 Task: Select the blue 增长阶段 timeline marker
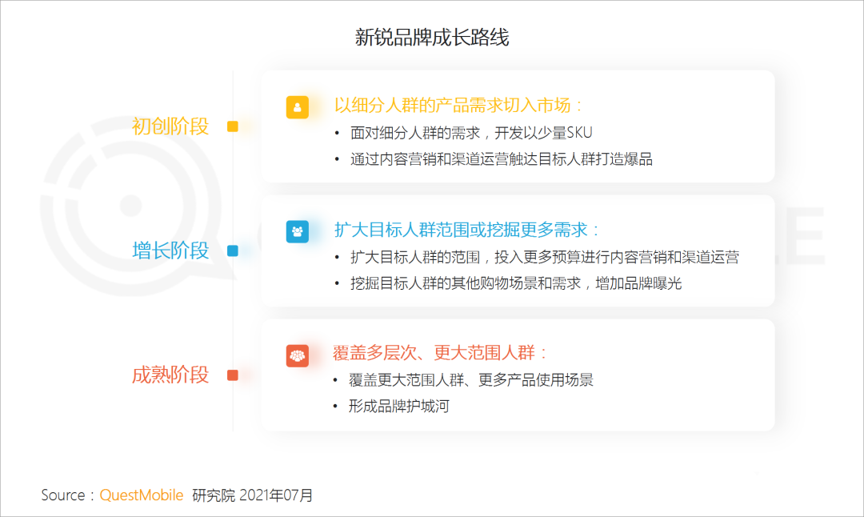(233, 250)
